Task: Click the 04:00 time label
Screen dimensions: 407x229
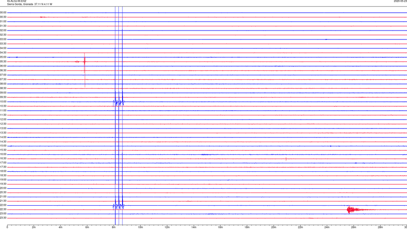Action: coord(3,48)
